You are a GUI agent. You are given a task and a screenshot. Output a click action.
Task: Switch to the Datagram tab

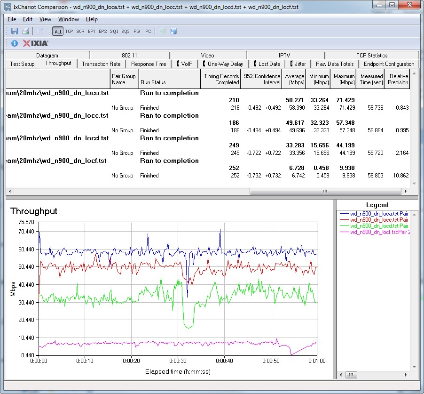[47, 55]
